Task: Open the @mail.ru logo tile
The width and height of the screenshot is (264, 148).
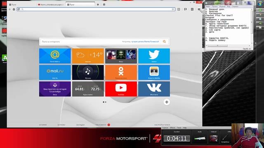Action: click(x=55, y=72)
